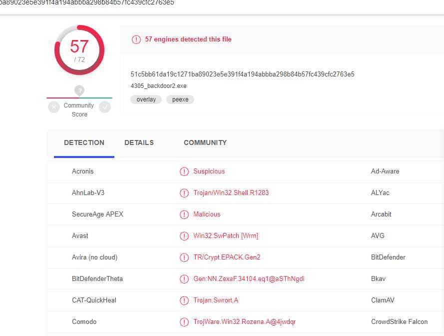Click the community score upvote check icon
This screenshot has height=336, width=444.
[x=105, y=107]
